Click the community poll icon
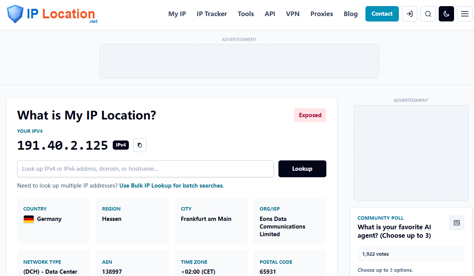The width and height of the screenshot is (474, 276). pos(457,223)
